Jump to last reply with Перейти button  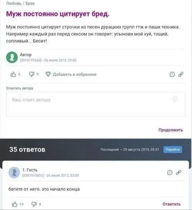[173, 149]
